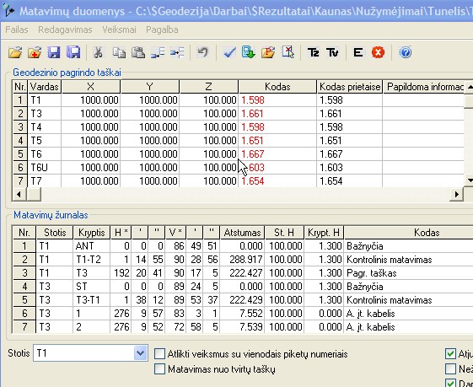Check 'Matavimas nuo tvirtų taškų' box
This screenshot has height=387, width=473.
(x=159, y=369)
